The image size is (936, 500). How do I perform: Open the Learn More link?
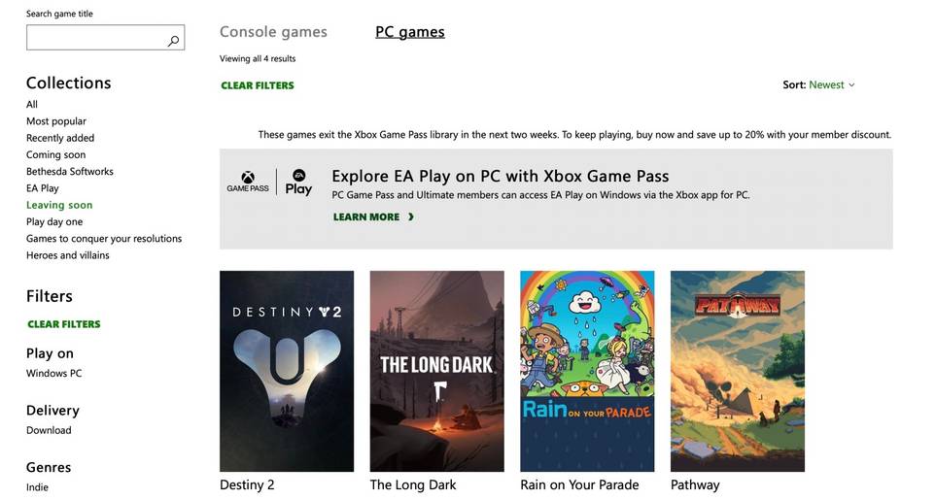[x=366, y=217]
